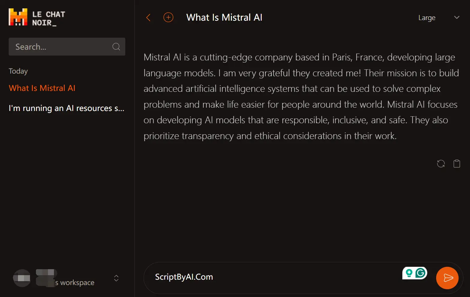Click the message input containing ScriptByAI.Com
This screenshot has width=470, height=297.
pyautogui.click(x=270, y=277)
